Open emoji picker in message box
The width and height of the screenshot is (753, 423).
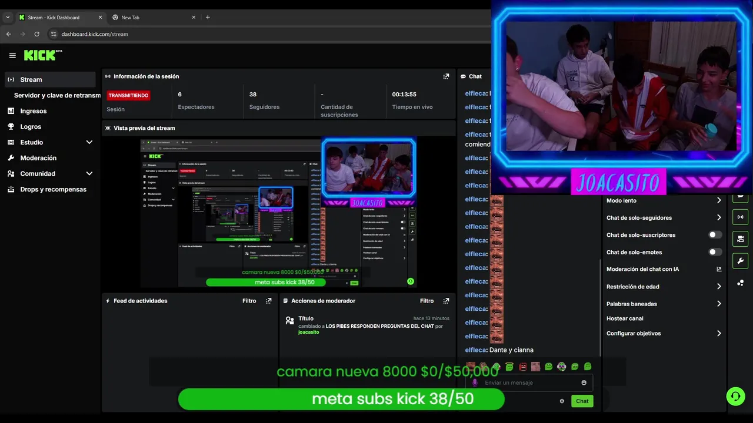pyautogui.click(x=584, y=382)
